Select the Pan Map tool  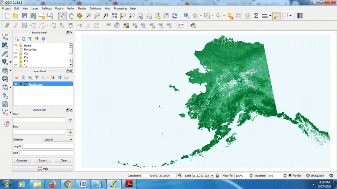tap(71, 15)
